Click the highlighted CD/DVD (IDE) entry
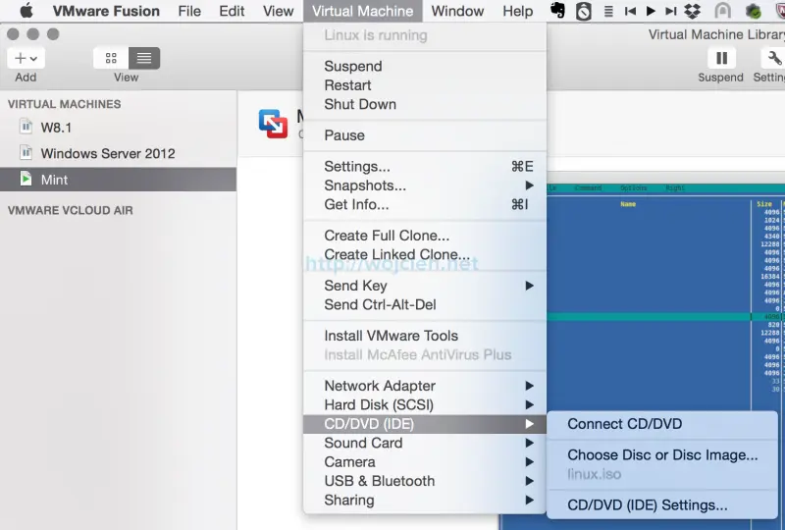 click(425, 424)
